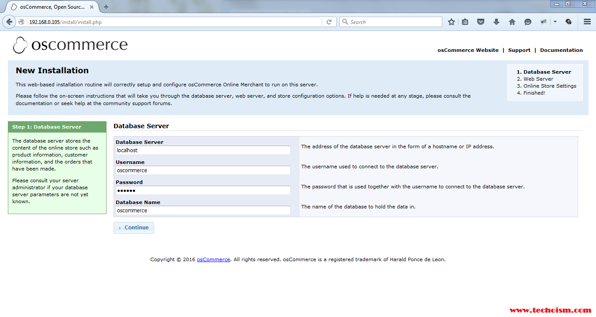596x317 pixels.
Task: Open the Support link
Action: tap(519, 50)
